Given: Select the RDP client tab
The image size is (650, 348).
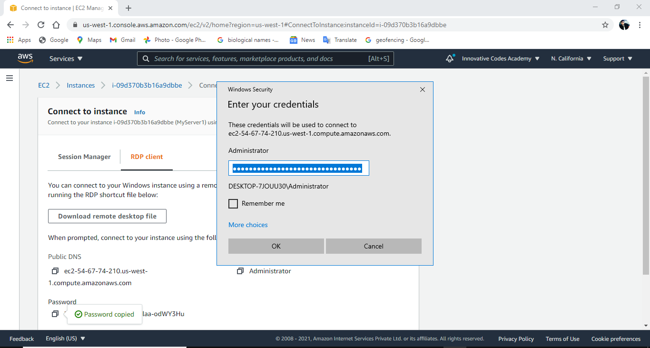Looking at the screenshot, I should (x=146, y=156).
